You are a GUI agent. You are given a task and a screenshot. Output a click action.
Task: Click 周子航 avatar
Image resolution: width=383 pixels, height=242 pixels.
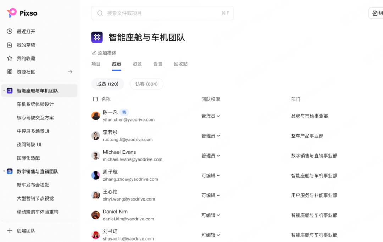click(x=95, y=175)
